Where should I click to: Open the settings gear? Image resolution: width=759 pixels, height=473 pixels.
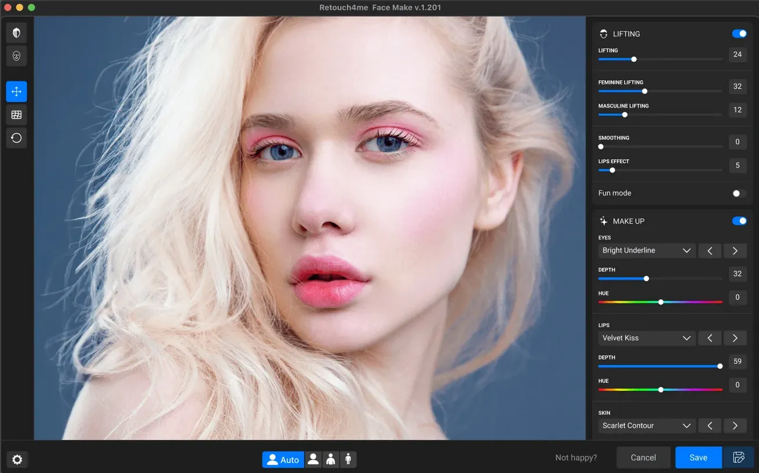point(17,459)
